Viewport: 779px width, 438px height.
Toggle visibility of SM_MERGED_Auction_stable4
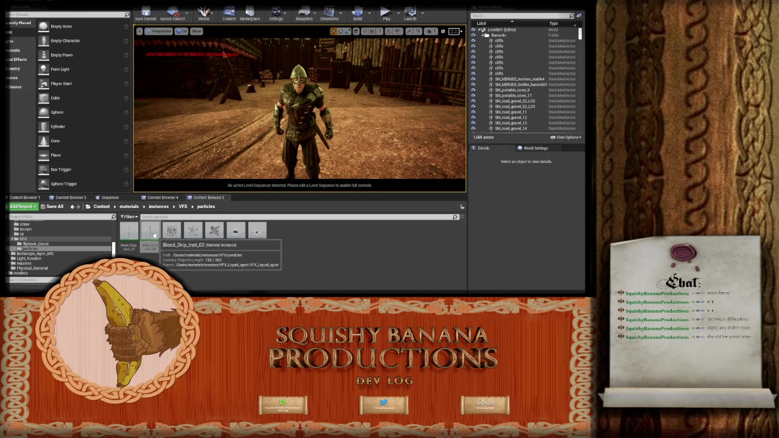pyautogui.click(x=473, y=79)
